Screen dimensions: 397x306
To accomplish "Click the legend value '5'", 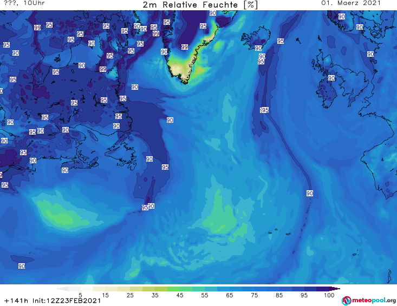I will [80, 295].
